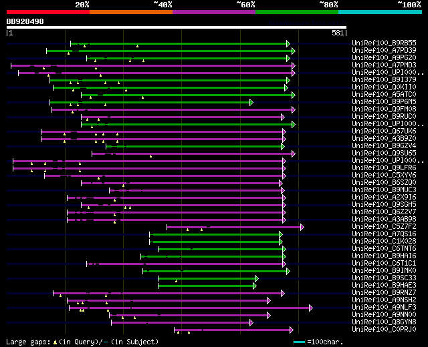The width and height of the screenshot is (428, 347).
Task: Click the ~100% legend label
Action: pos(409,5)
